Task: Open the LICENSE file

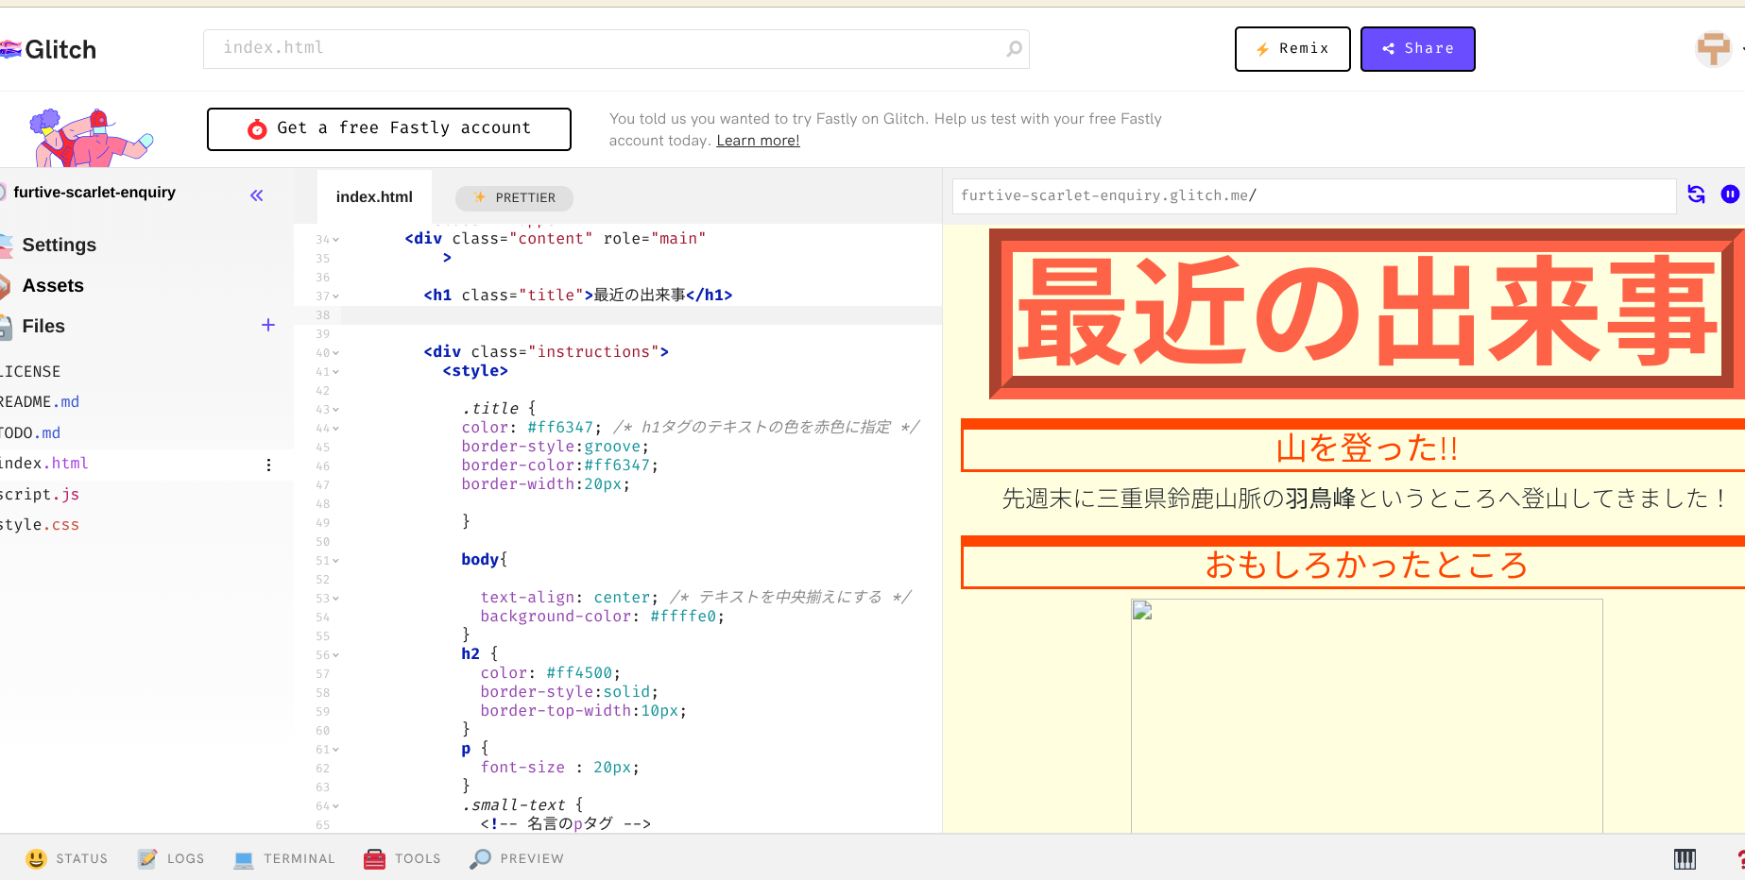Action: pos(30,372)
